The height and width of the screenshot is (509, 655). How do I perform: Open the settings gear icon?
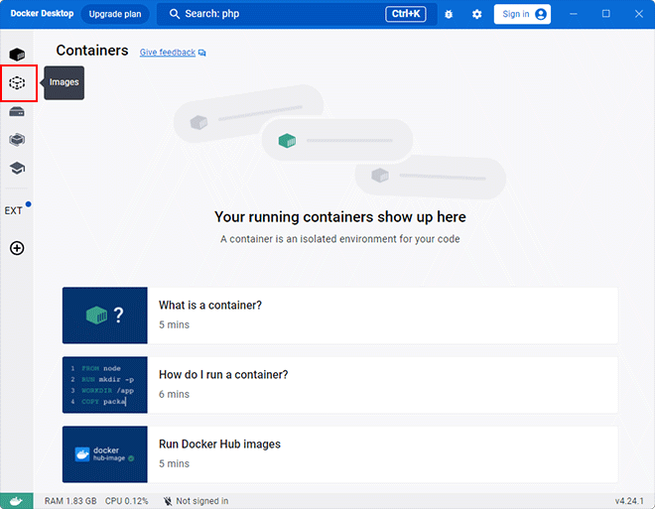coord(476,14)
